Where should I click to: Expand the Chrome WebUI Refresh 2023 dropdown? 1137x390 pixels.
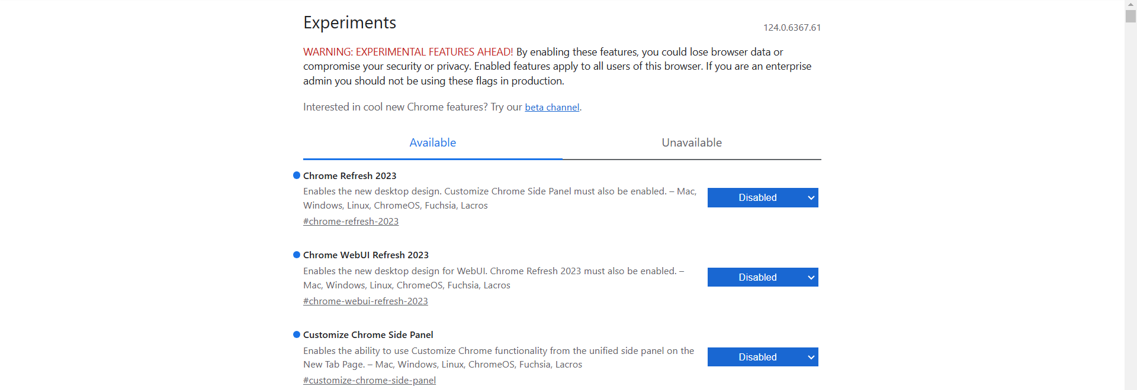[762, 277]
